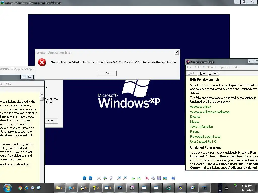The image size is (258, 193).
Task: Open 'Protected Scratch Space' help link
Action: pos(205,137)
